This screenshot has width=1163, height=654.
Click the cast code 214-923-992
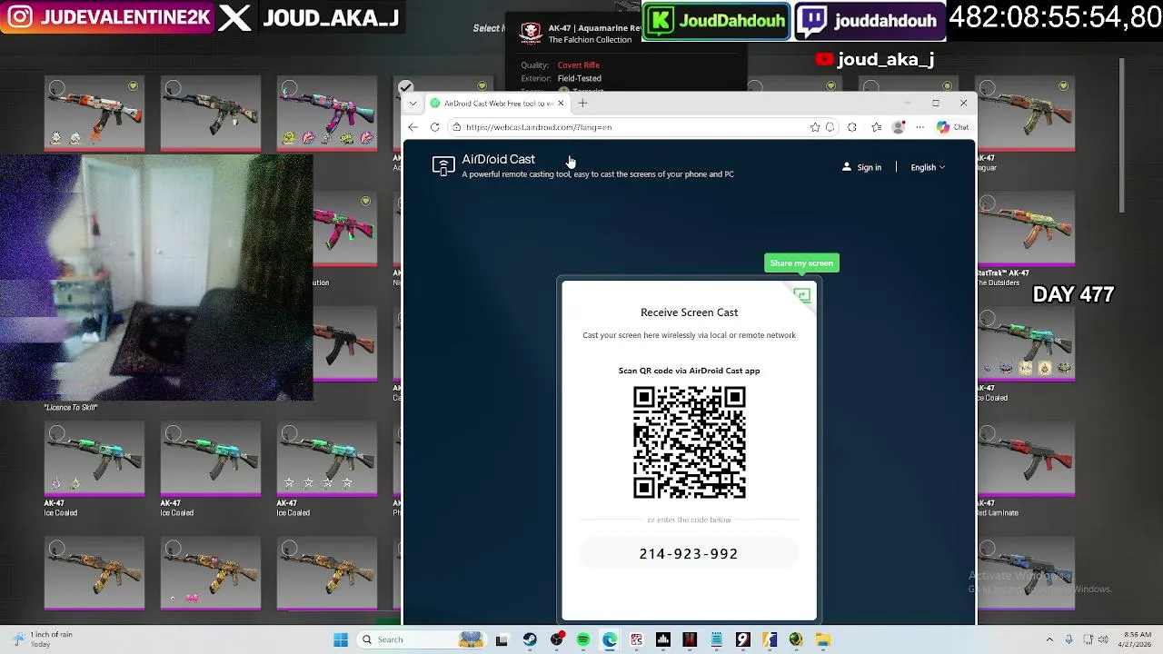[x=689, y=554]
